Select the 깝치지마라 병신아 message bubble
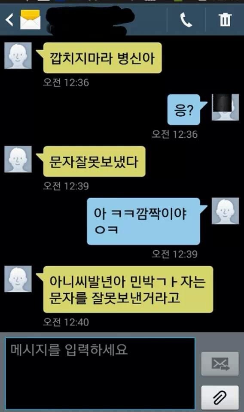 click(x=102, y=58)
